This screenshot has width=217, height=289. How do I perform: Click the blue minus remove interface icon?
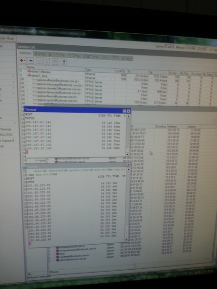coord(31,61)
